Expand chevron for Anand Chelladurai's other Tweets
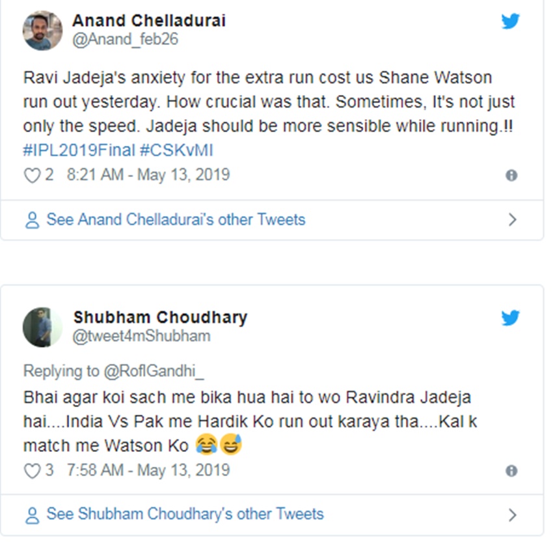The image size is (553, 545). (x=512, y=219)
